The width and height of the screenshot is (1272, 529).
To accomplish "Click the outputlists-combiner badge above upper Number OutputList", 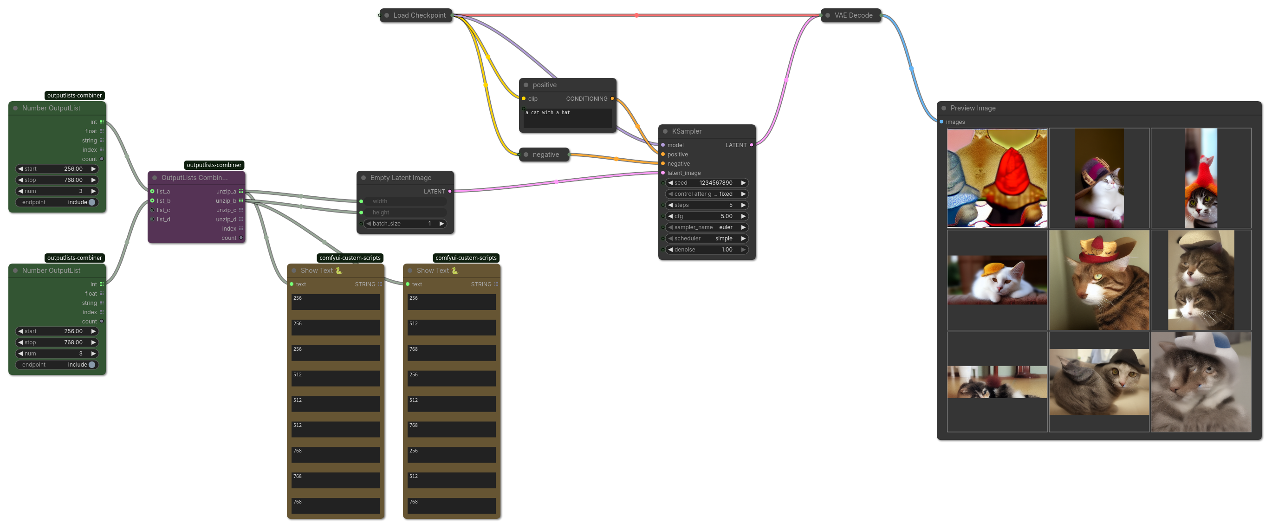I will [x=75, y=96].
